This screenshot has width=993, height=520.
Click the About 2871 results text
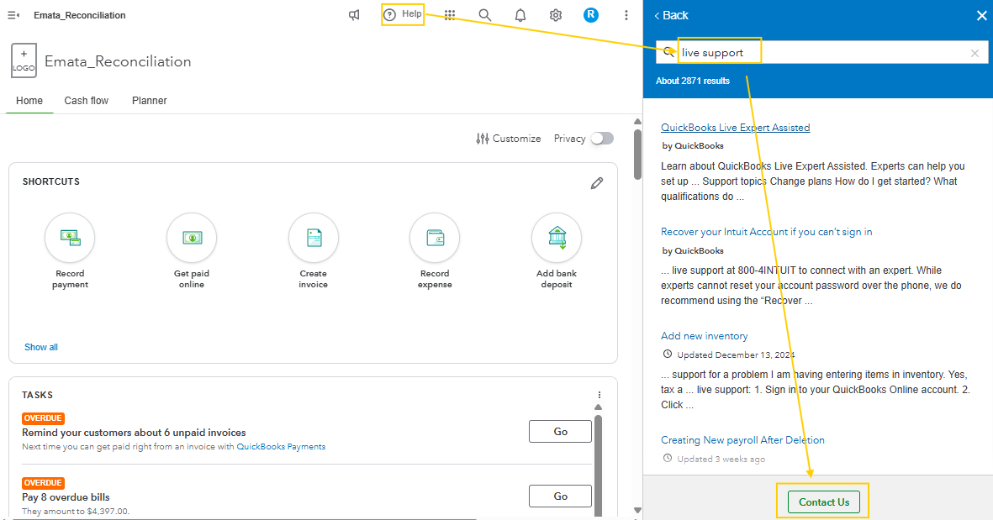(x=693, y=81)
